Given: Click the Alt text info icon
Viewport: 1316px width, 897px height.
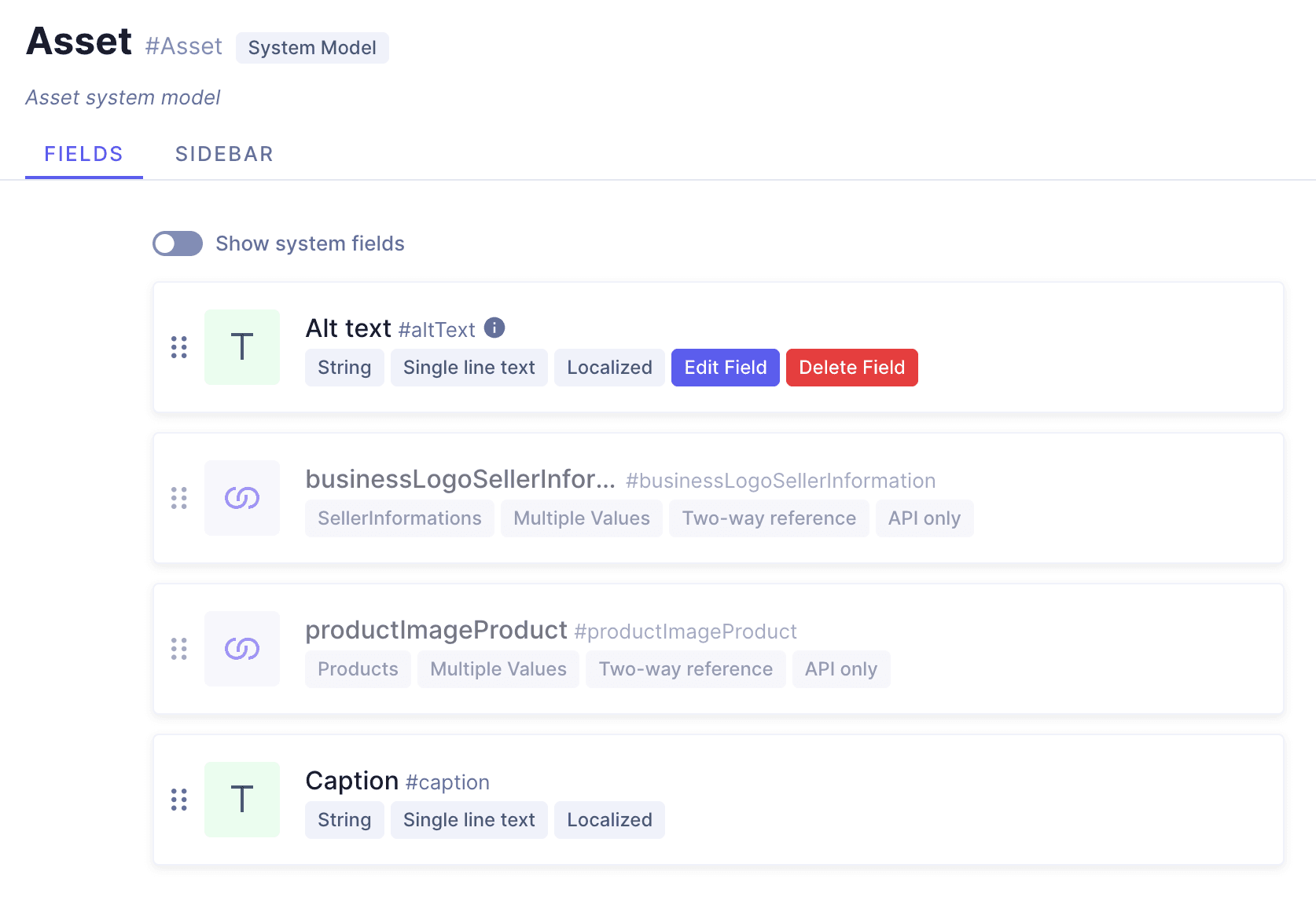Looking at the screenshot, I should [x=494, y=328].
